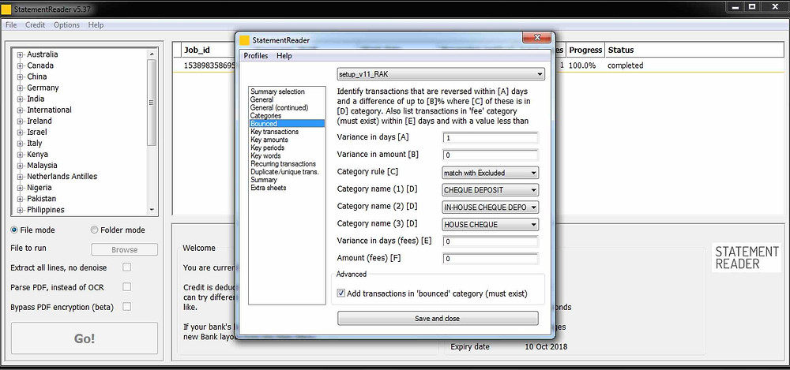The width and height of the screenshot is (790, 370).
Task: Select Summary selection in settings list
Action: tap(277, 92)
